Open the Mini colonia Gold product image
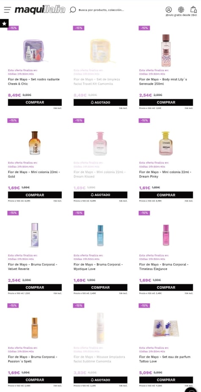Viewport: 201px width, 392px height. pos(35,143)
